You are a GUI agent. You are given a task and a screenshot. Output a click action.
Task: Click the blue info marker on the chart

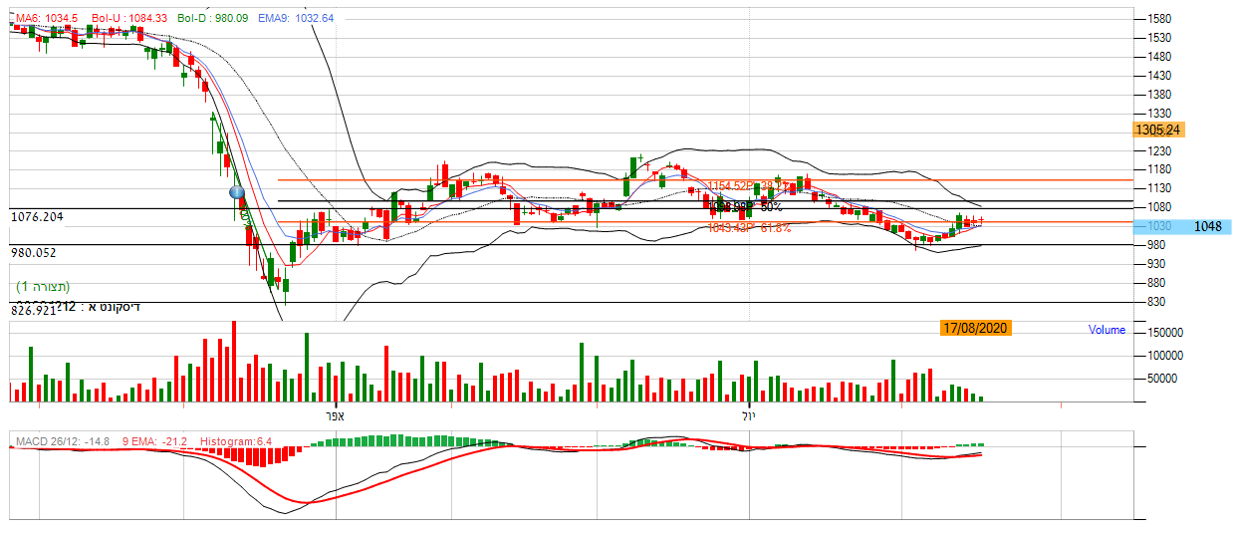click(x=237, y=191)
